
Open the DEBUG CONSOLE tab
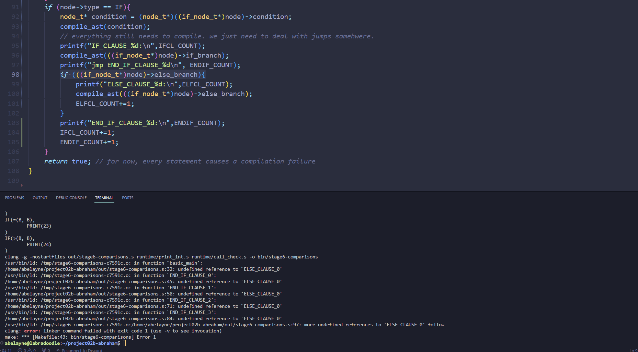pos(71,198)
